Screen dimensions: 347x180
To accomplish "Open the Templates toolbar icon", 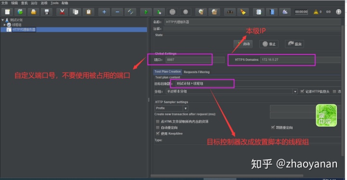I will [20, 12].
